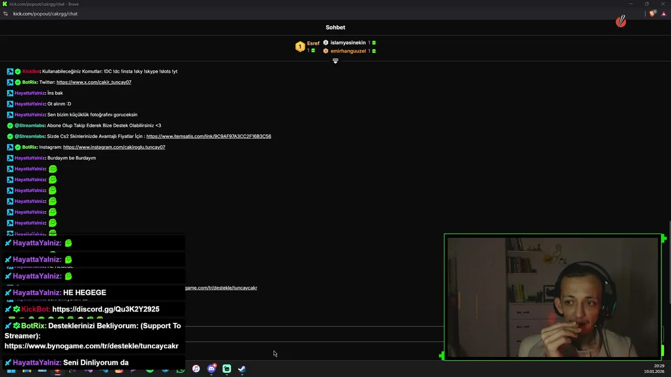Open the Brave Shields icon
The image size is (671, 377).
click(652, 14)
